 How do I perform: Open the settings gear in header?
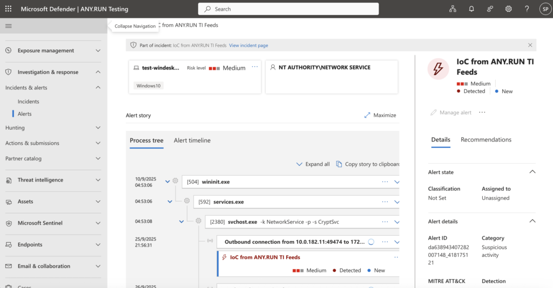[508, 9]
